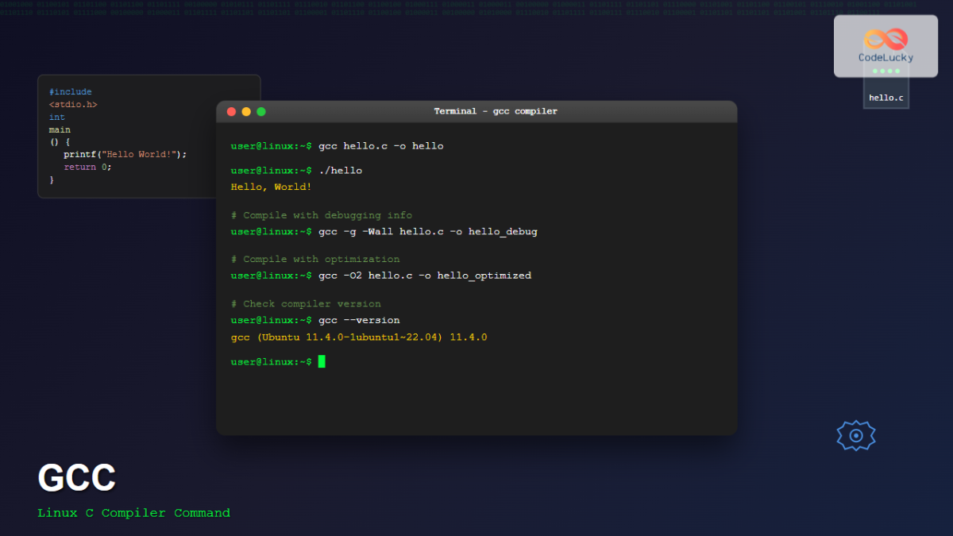Click the green maximize dot on the terminal
This screenshot has height=536, width=953.
click(x=260, y=111)
